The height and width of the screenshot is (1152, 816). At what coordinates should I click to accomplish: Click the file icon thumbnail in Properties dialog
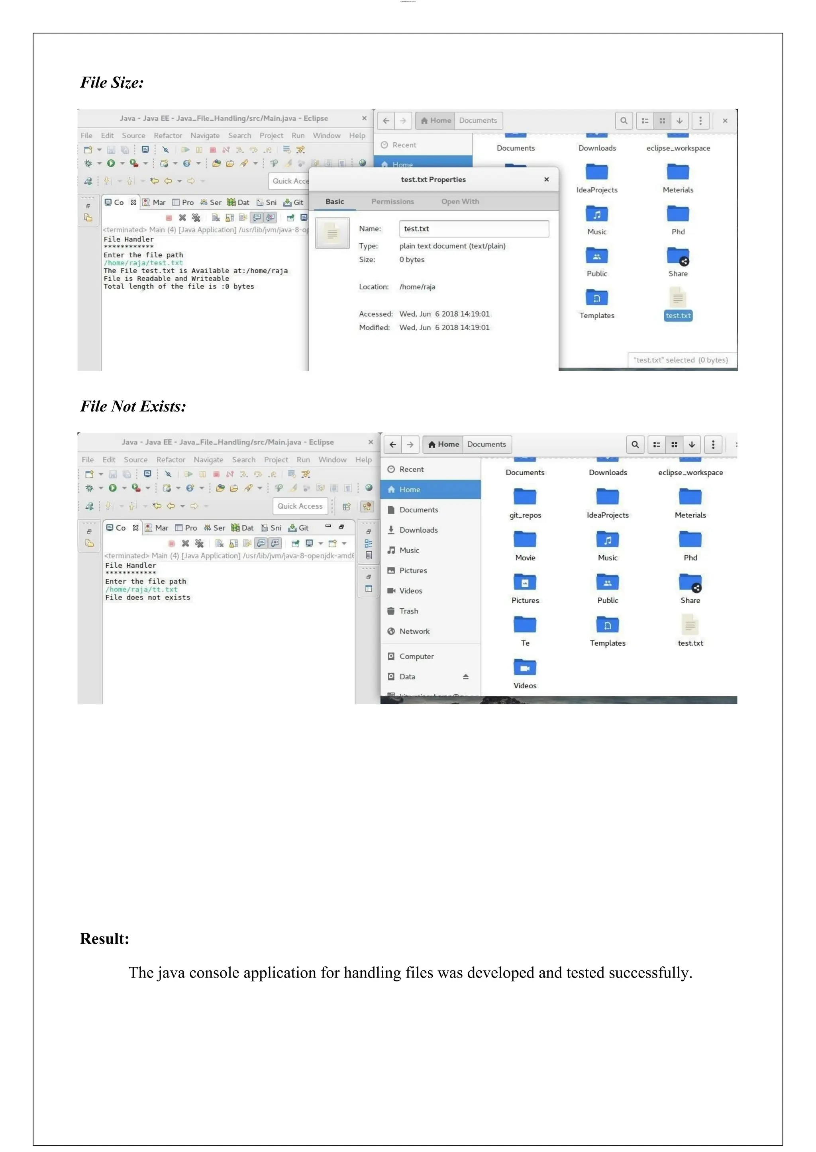click(x=332, y=233)
